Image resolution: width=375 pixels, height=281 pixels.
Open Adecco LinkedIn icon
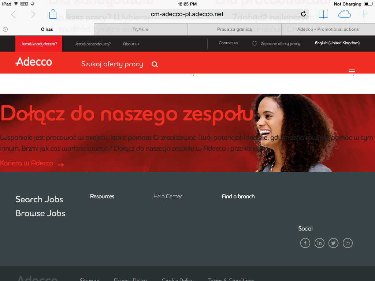tap(319, 243)
